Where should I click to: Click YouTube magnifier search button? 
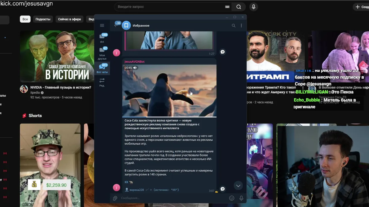(x=239, y=7)
